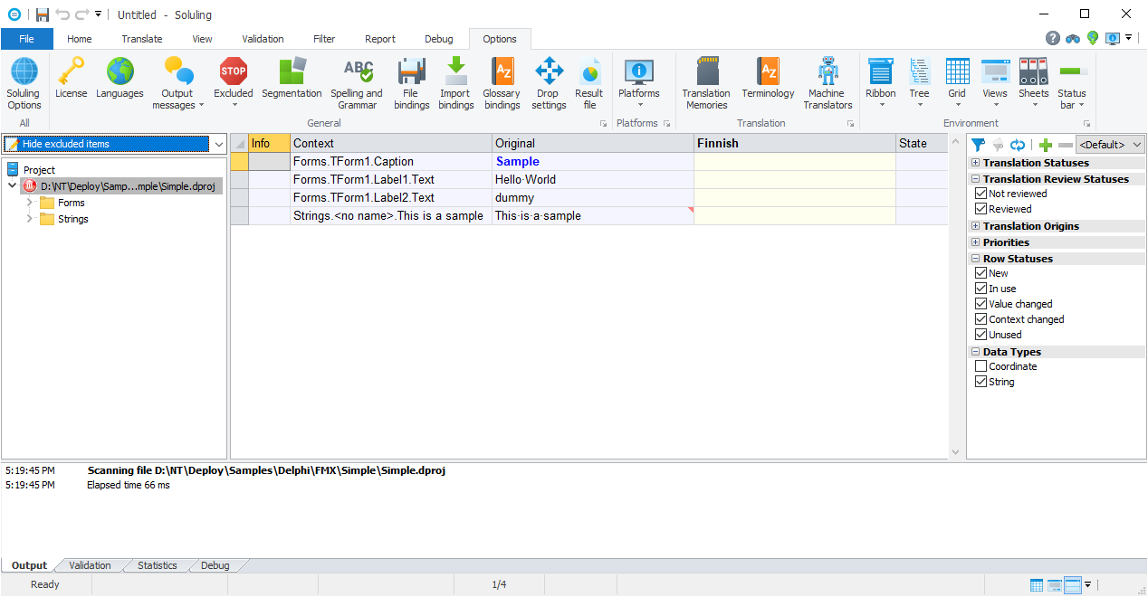1148x597 pixels.
Task: Open Translation Memories settings
Action: (x=706, y=83)
